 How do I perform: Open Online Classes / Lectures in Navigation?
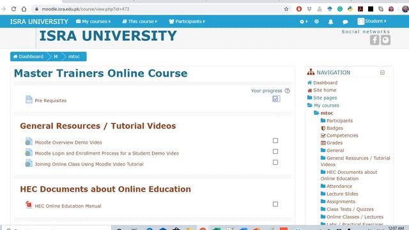click(x=355, y=217)
